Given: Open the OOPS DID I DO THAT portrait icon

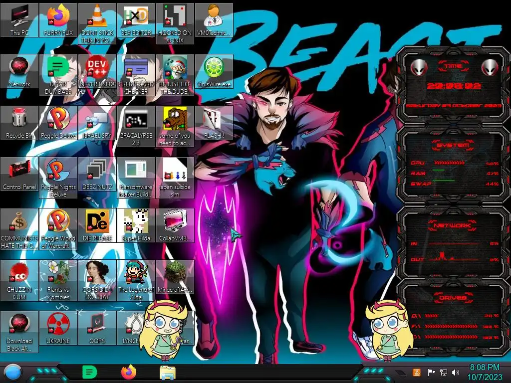Looking at the screenshot, I should (97, 281).
